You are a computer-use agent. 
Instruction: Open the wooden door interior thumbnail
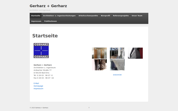click(x=99, y=53)
